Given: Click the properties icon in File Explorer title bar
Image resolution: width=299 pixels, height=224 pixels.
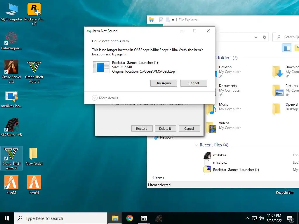Looking at the screenshot, I should tap(161, 20).
